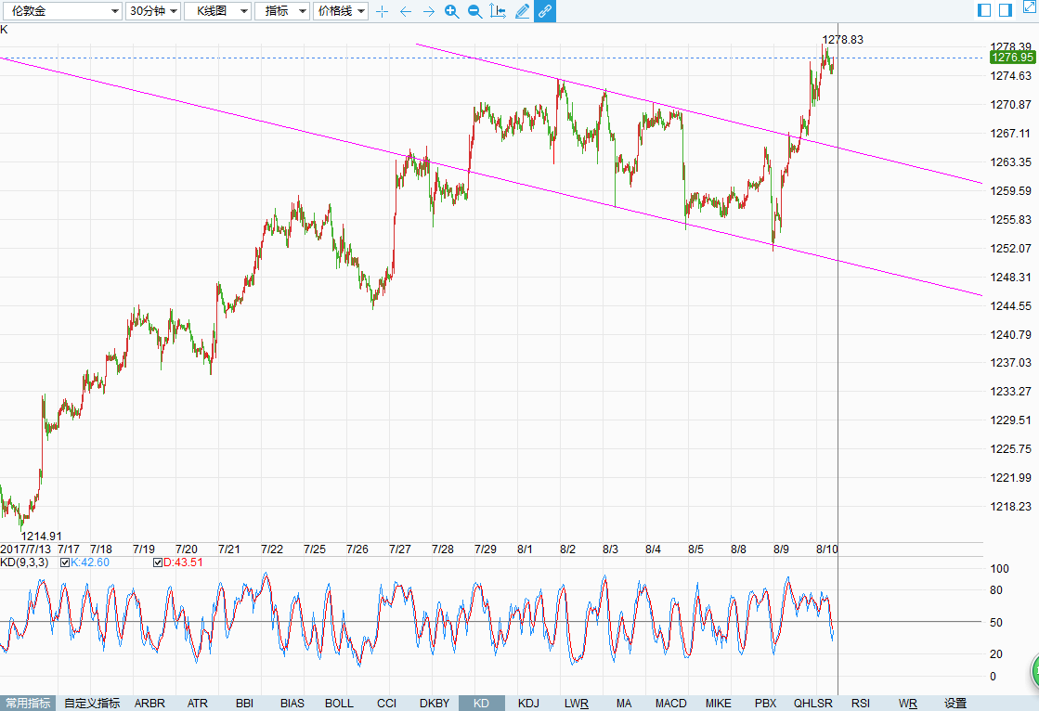Open the 30分钟 timeframe dropdown
The image size is (1039, 711).
pyautogui.click(x=153, y=11)
